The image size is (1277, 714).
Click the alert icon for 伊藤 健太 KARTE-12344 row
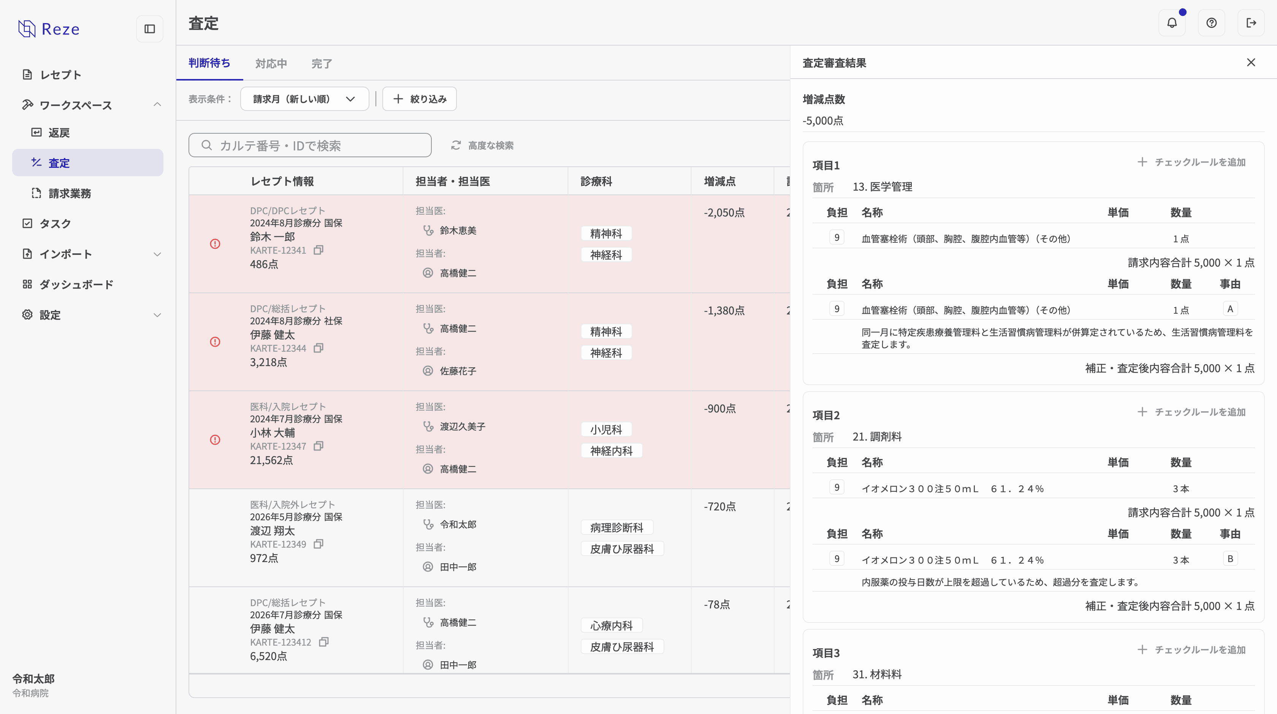pos(215,342)
